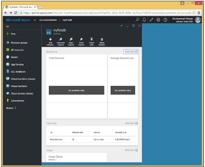The width and height of the screenshot is (205, 167).
Task: Toggle the hamburger sidebar menu
Action: [8, 26]
